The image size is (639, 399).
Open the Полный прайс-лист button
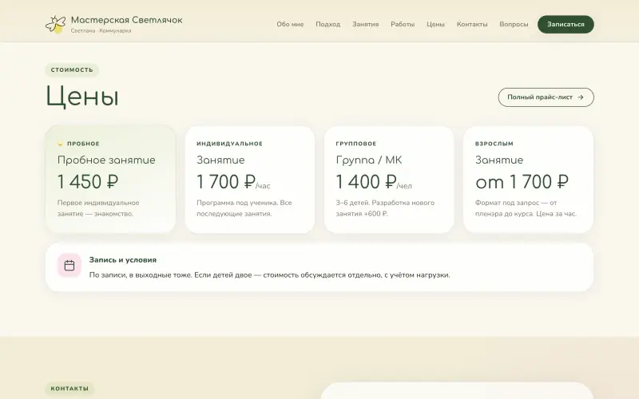coord(546,97)
